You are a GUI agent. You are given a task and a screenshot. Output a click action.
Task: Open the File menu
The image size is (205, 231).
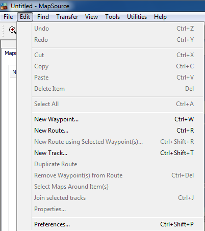pos(8,17)
